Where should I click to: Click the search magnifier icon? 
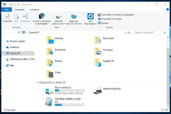point(165,33)
